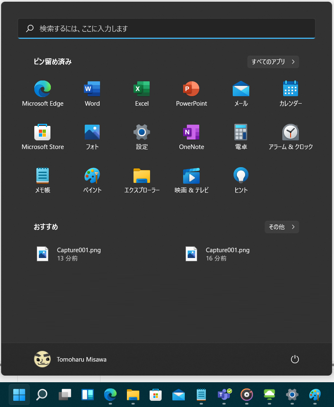Open the メール pinned app

[241, 94]
